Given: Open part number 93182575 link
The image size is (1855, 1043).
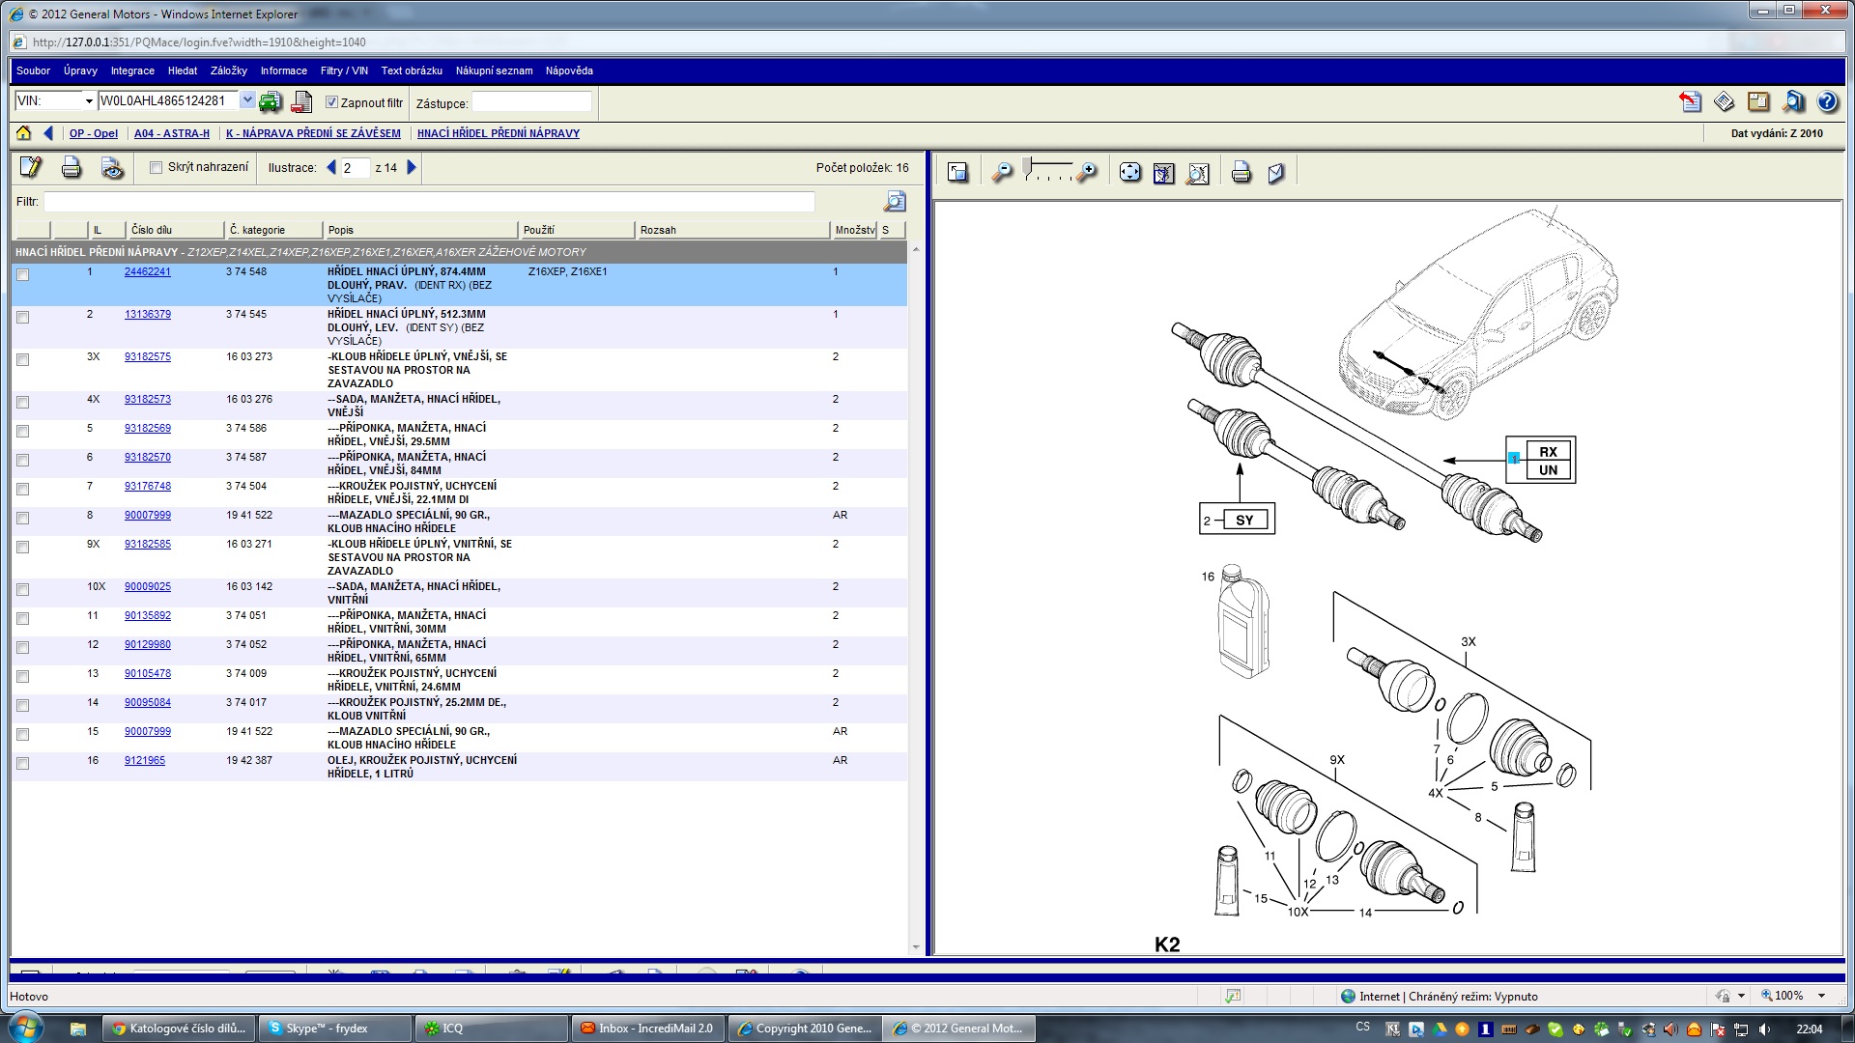Looking at the screenshot, I should point(147,356).
